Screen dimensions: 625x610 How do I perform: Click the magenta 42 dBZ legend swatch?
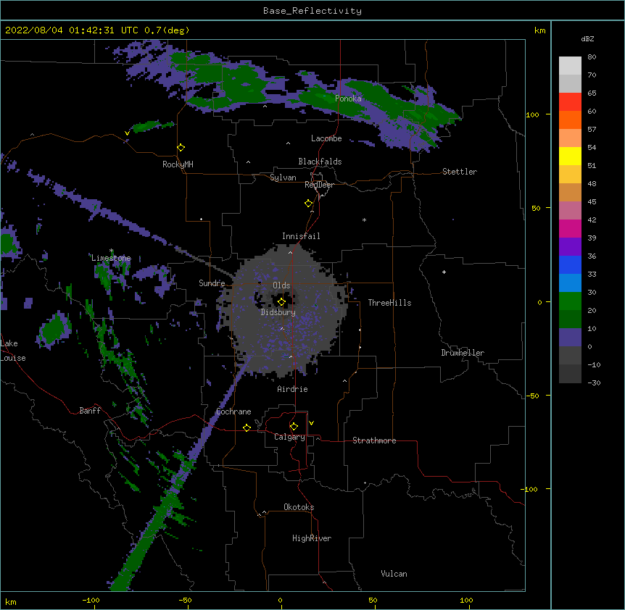pyautogui.click(x=570, y=228)
